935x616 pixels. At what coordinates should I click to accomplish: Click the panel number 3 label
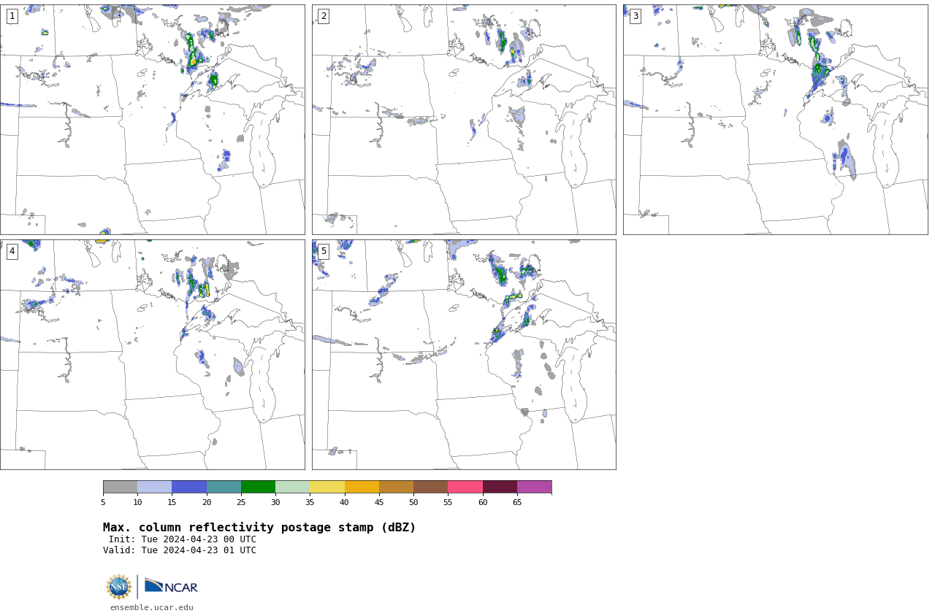coord(636,16)
